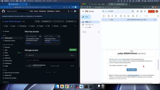Viewport: 160px width, 90px height.
Task: Archive the email using Gmail toolbar icon
Action: [108, 16]
